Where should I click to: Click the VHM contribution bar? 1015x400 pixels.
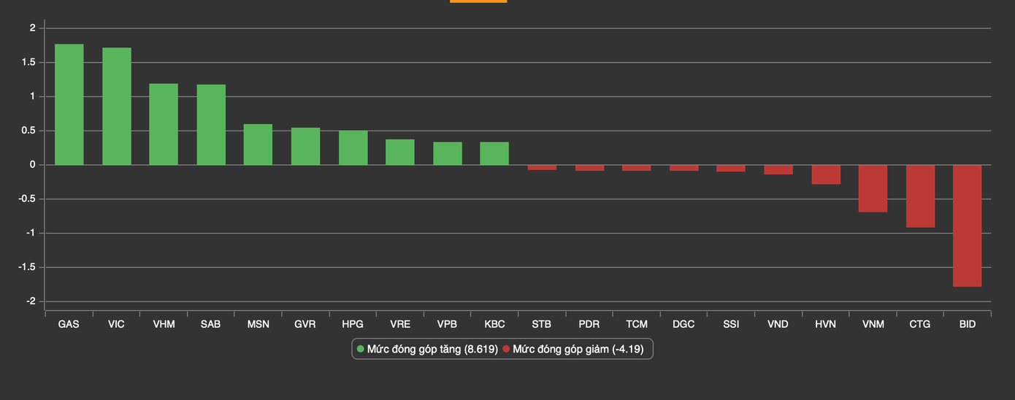click(164, 124)
